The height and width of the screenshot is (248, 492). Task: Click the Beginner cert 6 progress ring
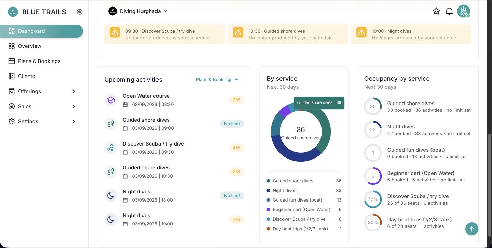(373, 176)
